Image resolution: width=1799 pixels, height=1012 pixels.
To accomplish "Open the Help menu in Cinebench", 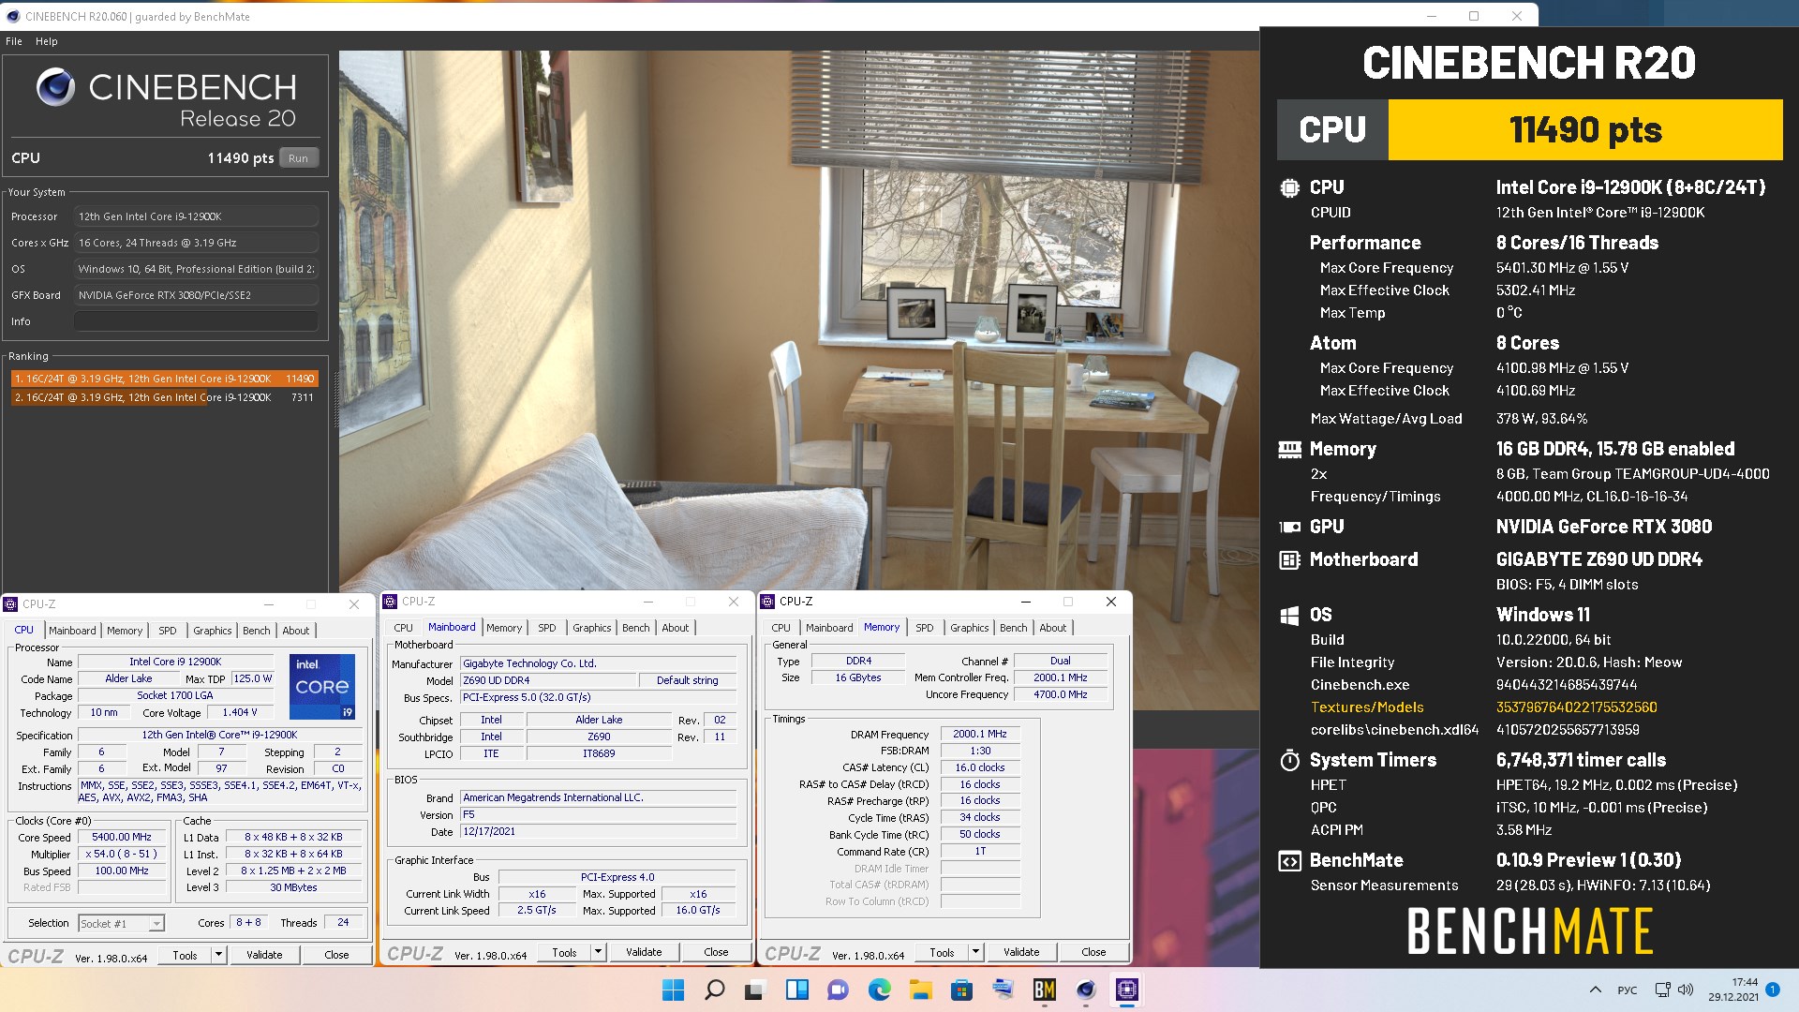I will [47, 41].
